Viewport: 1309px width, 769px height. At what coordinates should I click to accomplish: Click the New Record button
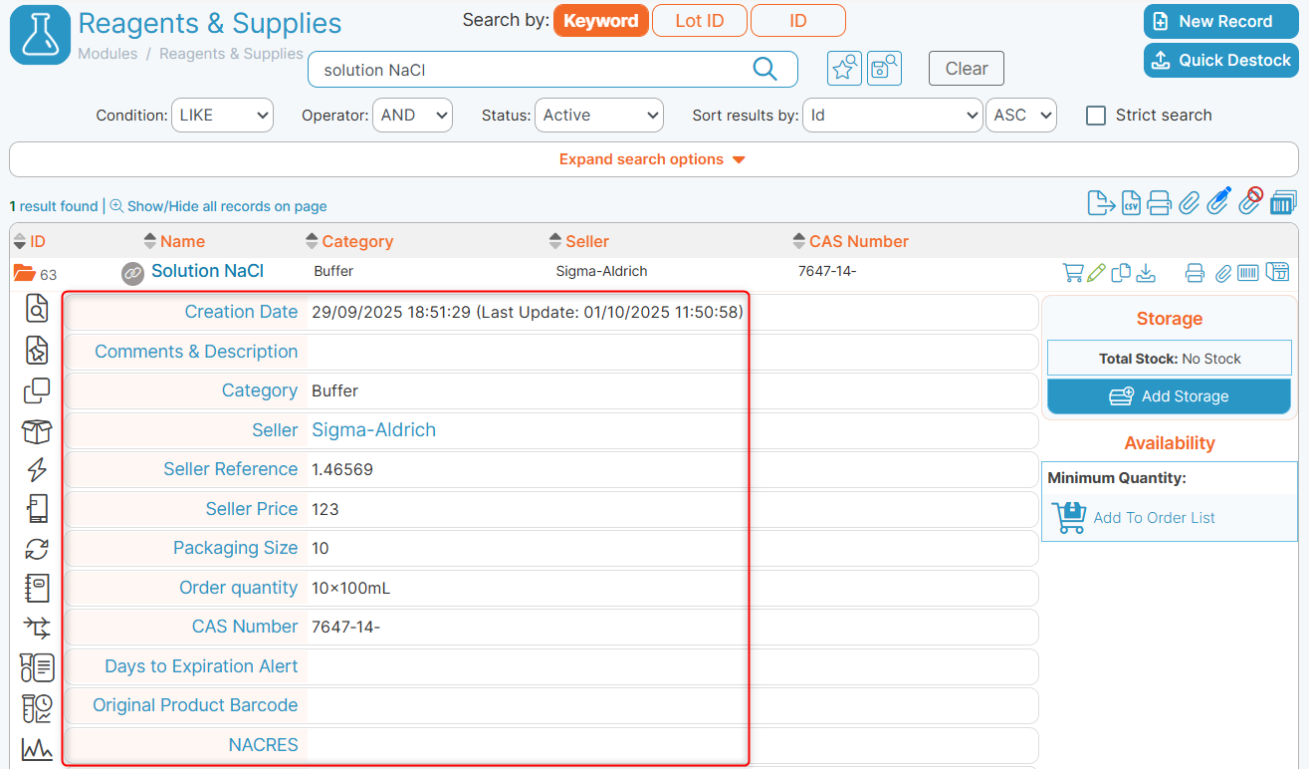point(1221,21)
